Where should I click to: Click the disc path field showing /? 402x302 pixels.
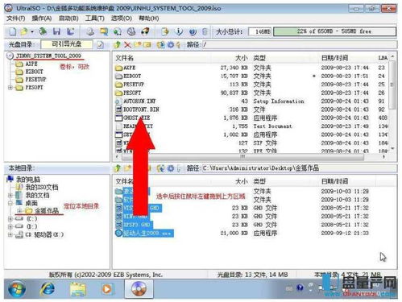coord(300,44)
